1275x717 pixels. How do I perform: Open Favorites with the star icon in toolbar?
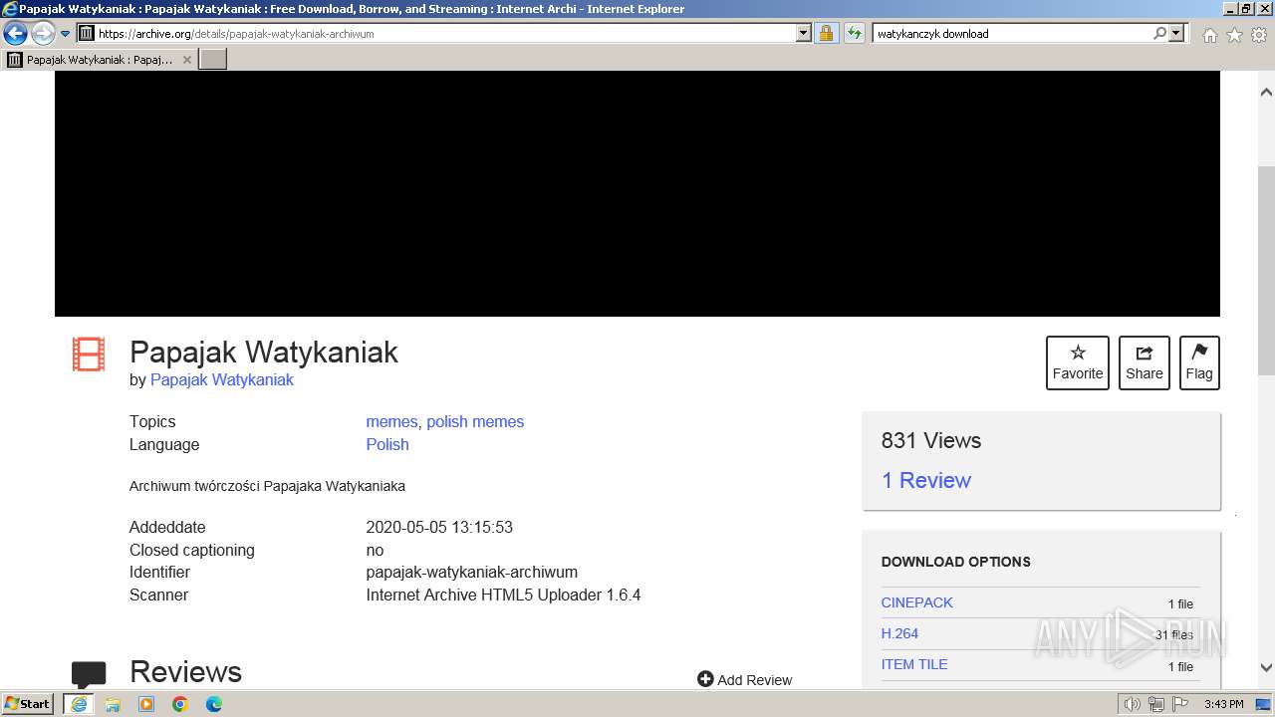[x=1234, y=35]
